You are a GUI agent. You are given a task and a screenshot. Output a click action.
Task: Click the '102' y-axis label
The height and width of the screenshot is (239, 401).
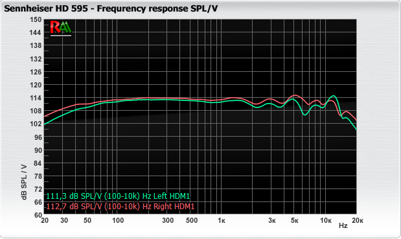pyautogui.click(x=36, y=124)
